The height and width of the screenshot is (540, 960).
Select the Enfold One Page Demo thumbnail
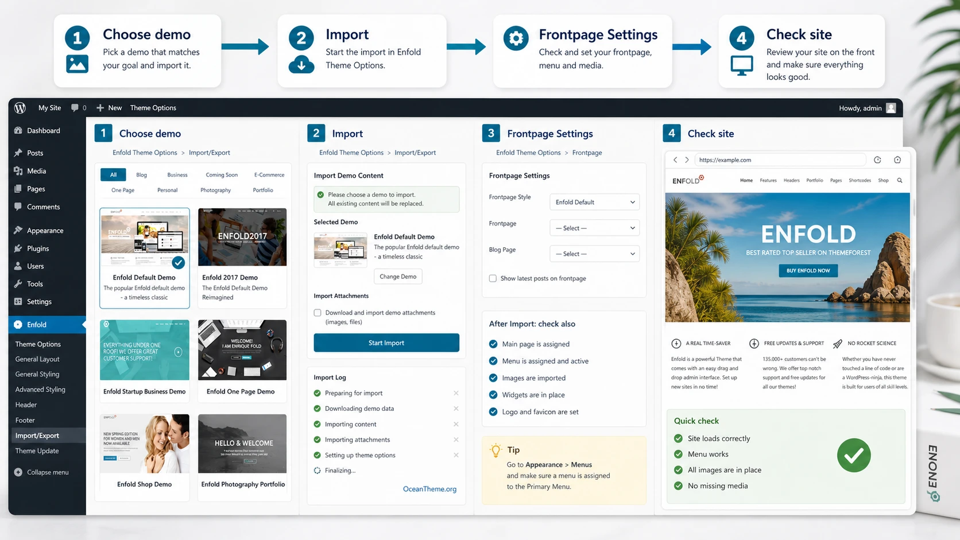242,350
